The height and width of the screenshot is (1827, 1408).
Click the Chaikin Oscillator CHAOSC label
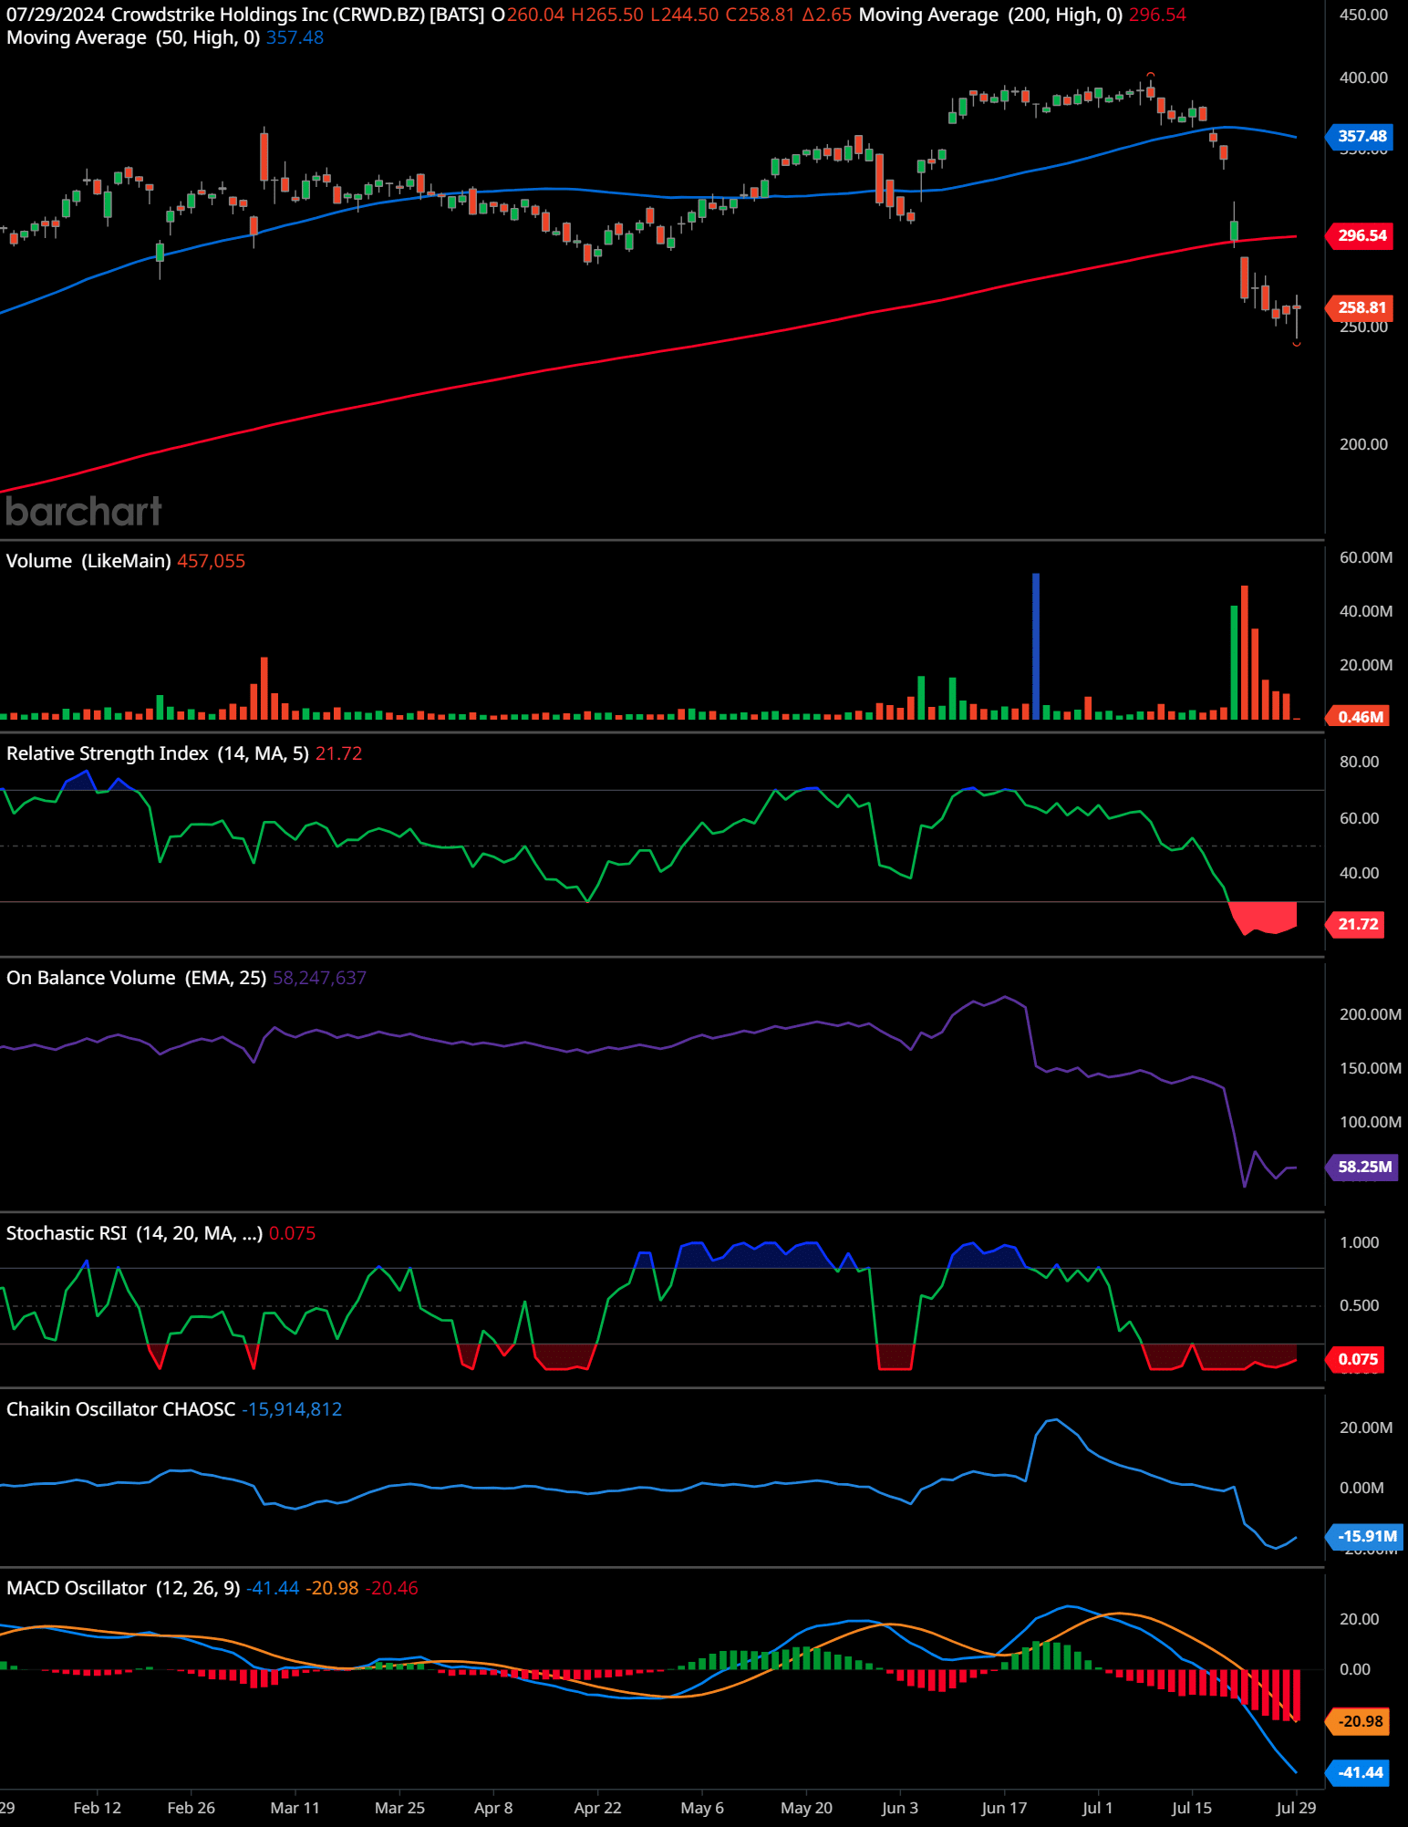120,1409
